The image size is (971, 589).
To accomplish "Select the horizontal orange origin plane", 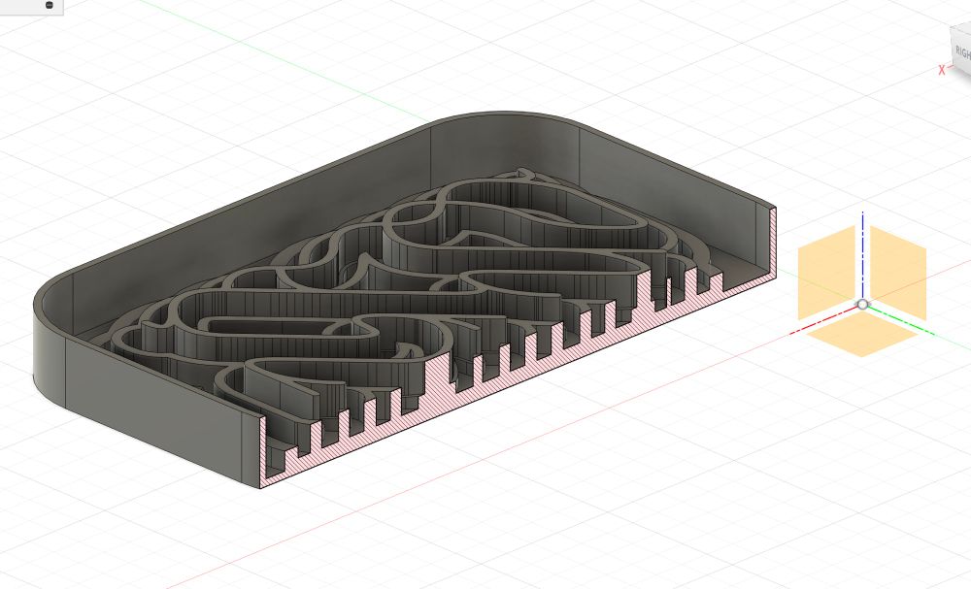I will click(862, 334).
